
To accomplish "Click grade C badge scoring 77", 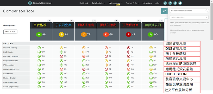I will coord(84,34).
